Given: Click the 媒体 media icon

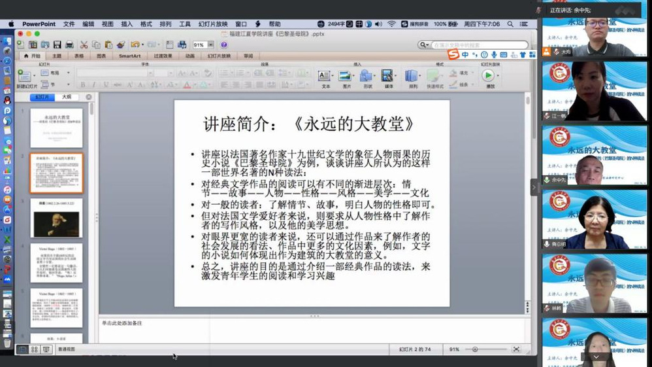Looking at the screenshot, I should pos(388,77).
